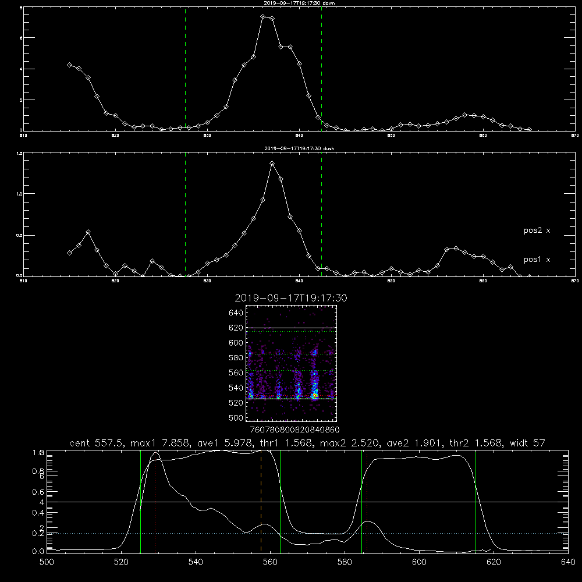Click the large timestamp title above the heatmap
This screenshot has height=582, width=582.
point(291,298)
